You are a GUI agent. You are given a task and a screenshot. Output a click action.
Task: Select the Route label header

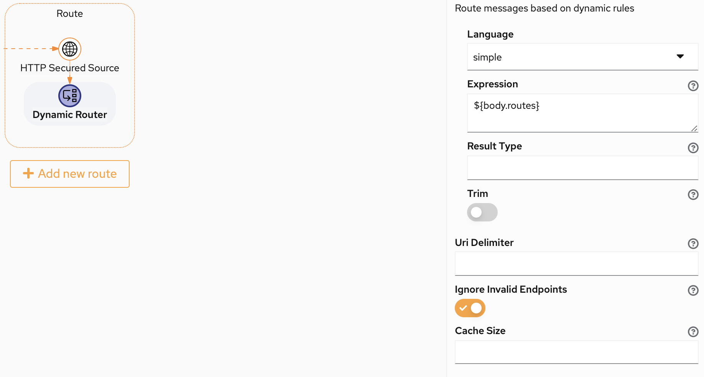[69, 13]
